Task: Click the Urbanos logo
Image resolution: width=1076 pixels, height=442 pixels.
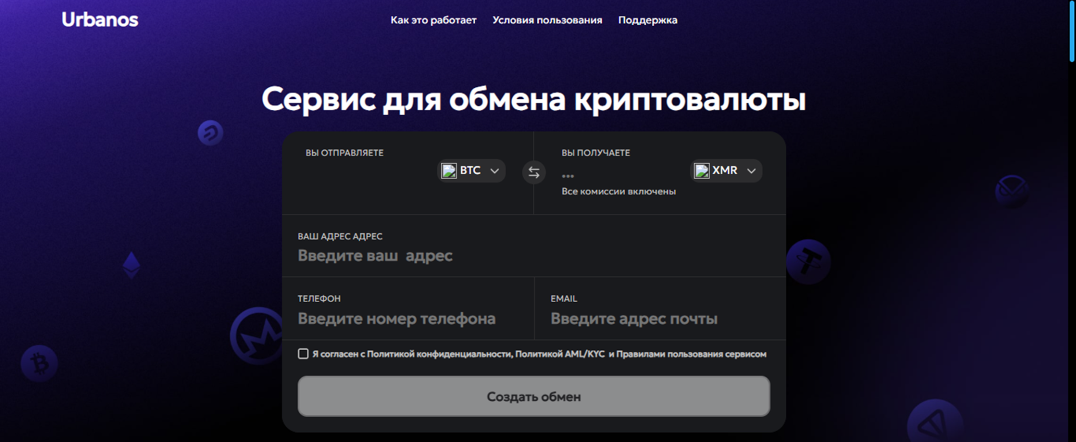Action: click(x=100, y=20)
